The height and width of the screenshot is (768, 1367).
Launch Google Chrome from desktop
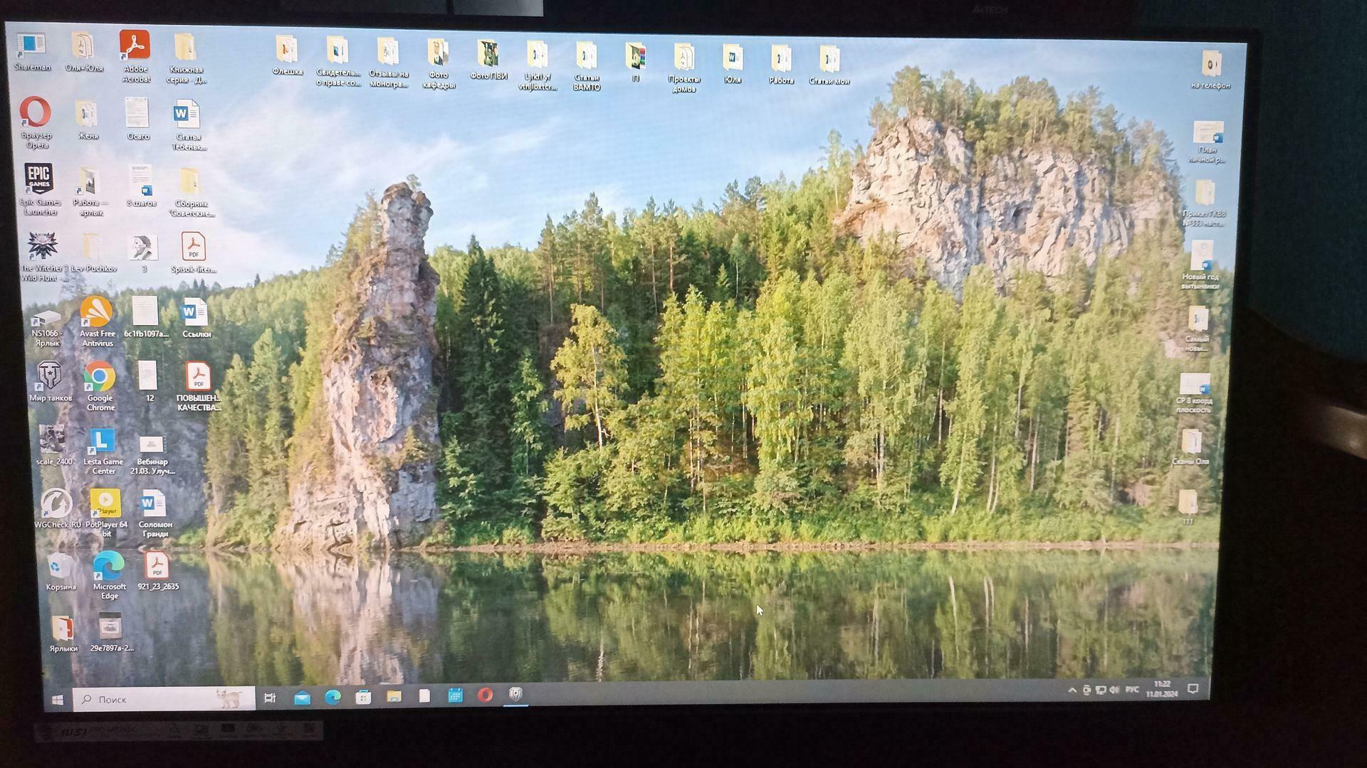[x=100, y=386]
